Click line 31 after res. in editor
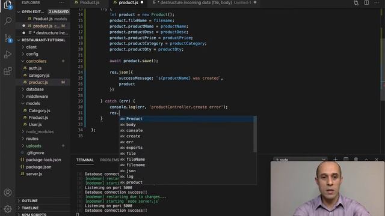Screen dimensions: 385x216 coord(119,113)
